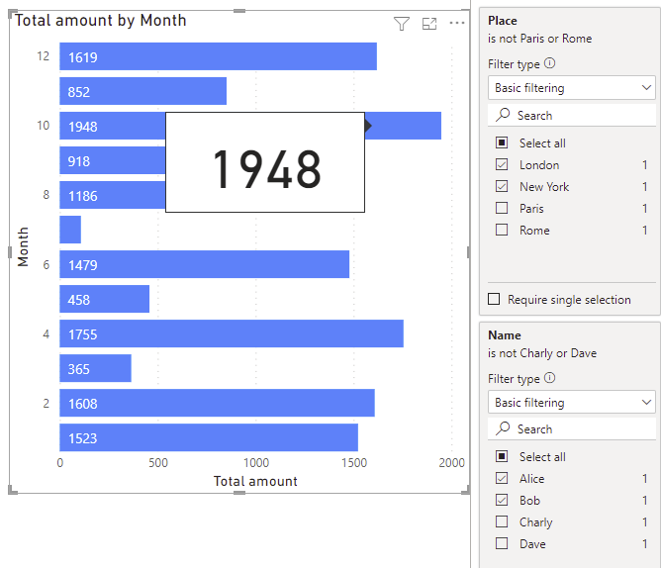661x568 pixels.
Task: Check the Rome checkbox
Action: [x=502, y=230]
